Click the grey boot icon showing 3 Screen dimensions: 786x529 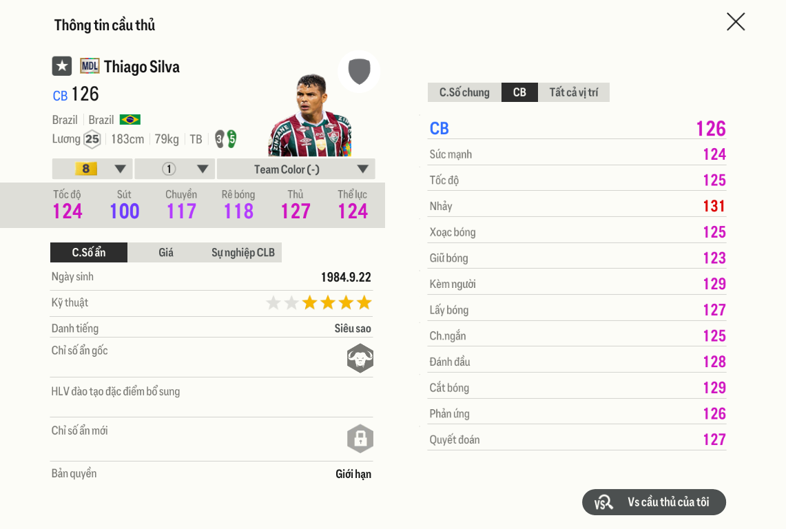[219, 138]
